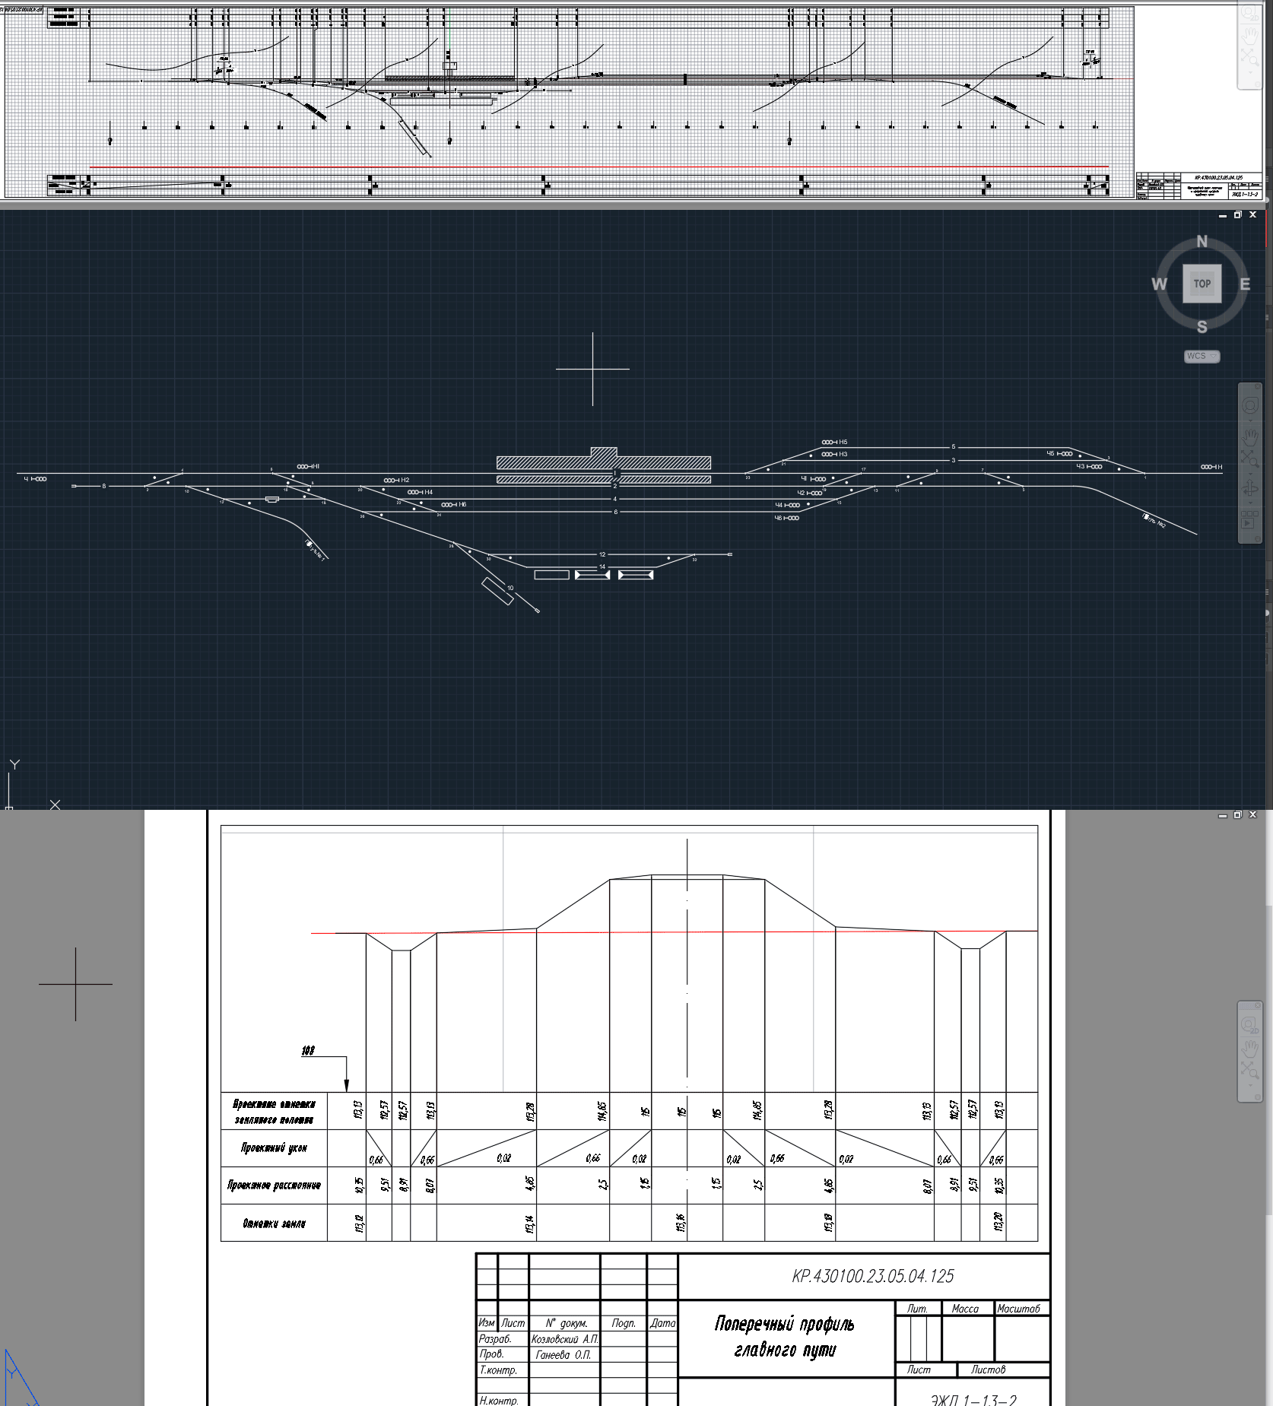Screen dimensions: 1273x1406
Task: Restore the bottom profile drawing viewport
Action: (x=1237, y=815)
